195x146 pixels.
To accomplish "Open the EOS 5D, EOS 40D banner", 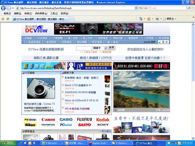I will (x=141, y=66).
